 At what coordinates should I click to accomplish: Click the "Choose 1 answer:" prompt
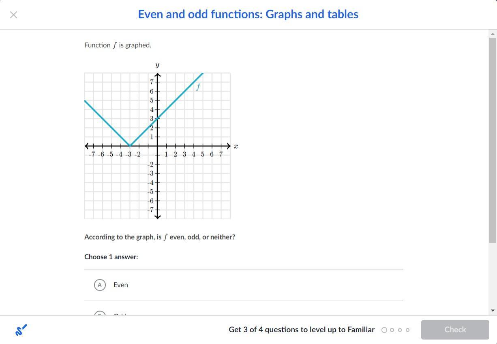pyautogui.click(x=111, y=257)
